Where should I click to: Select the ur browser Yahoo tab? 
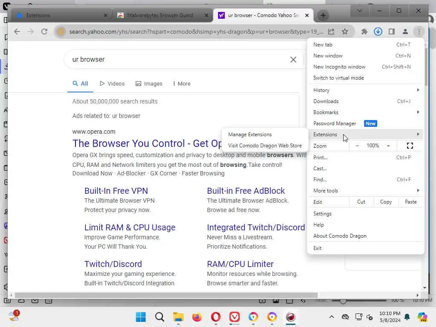coord(263,15)
